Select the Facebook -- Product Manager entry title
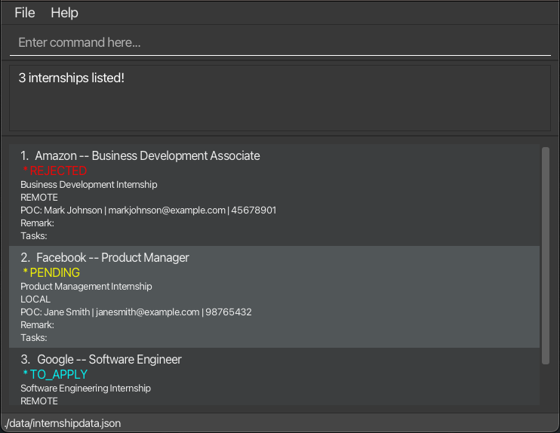This screenshot has height=433, width=560. [x=112, y=257]
